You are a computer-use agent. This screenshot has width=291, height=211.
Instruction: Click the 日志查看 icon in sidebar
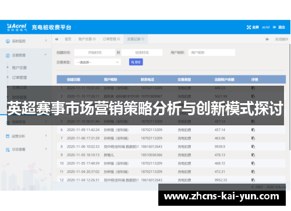click(x=8, y=150)
